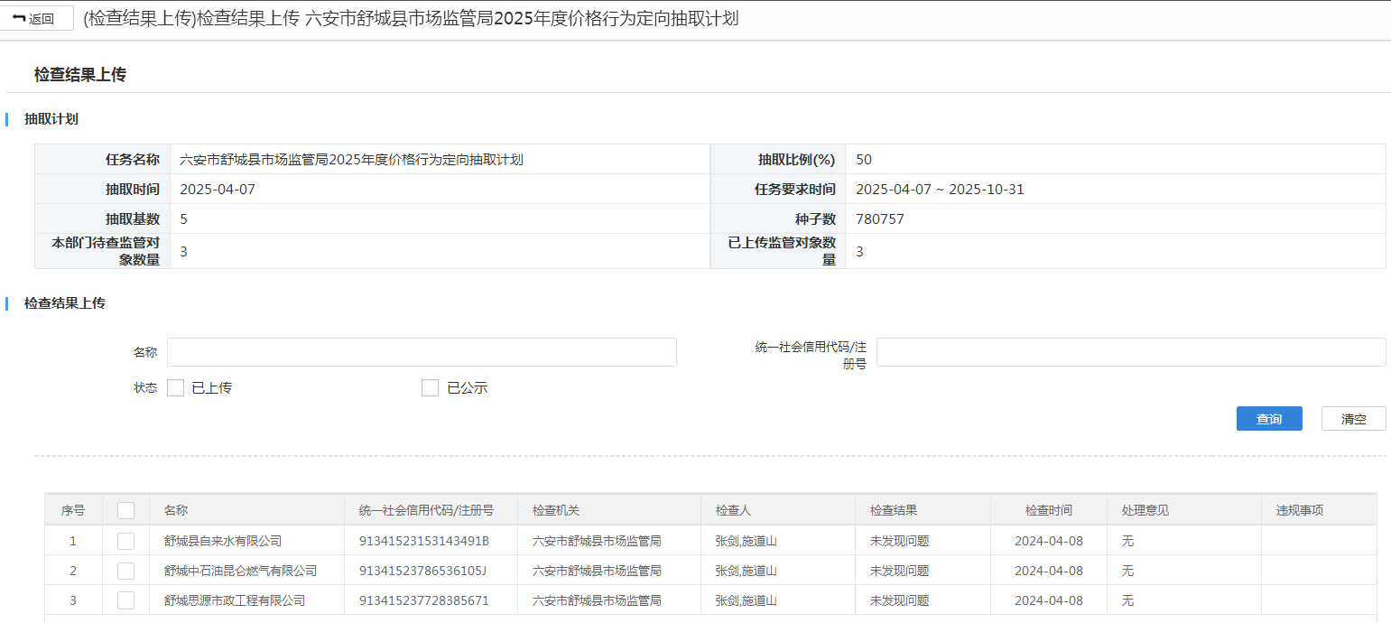The width and height of the screenshot is (1391, 623).
Task: Toggle the 已公示 status checkbox
Action: pos(431,388)
